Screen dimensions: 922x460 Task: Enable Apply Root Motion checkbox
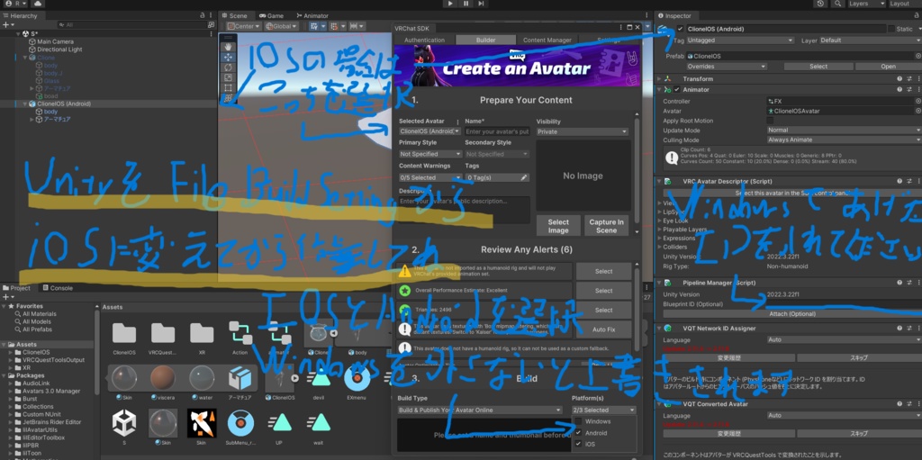point(770,121)
